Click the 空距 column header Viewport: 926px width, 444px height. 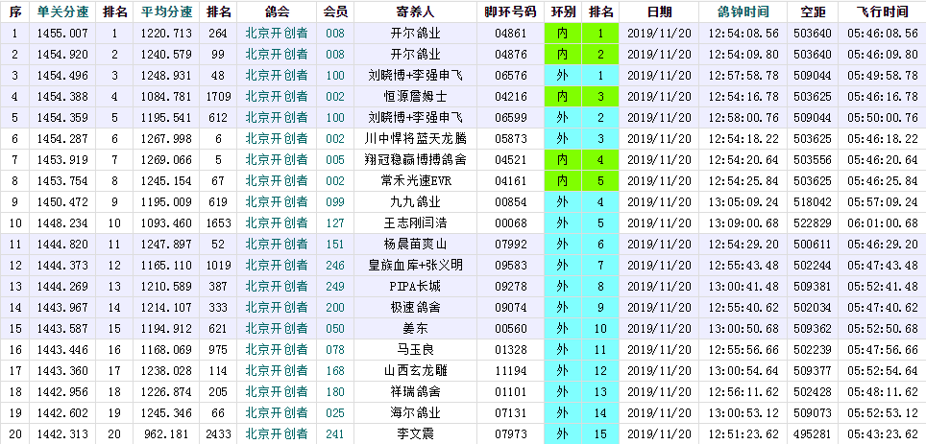pyautogui.click(x=812, y=12)
